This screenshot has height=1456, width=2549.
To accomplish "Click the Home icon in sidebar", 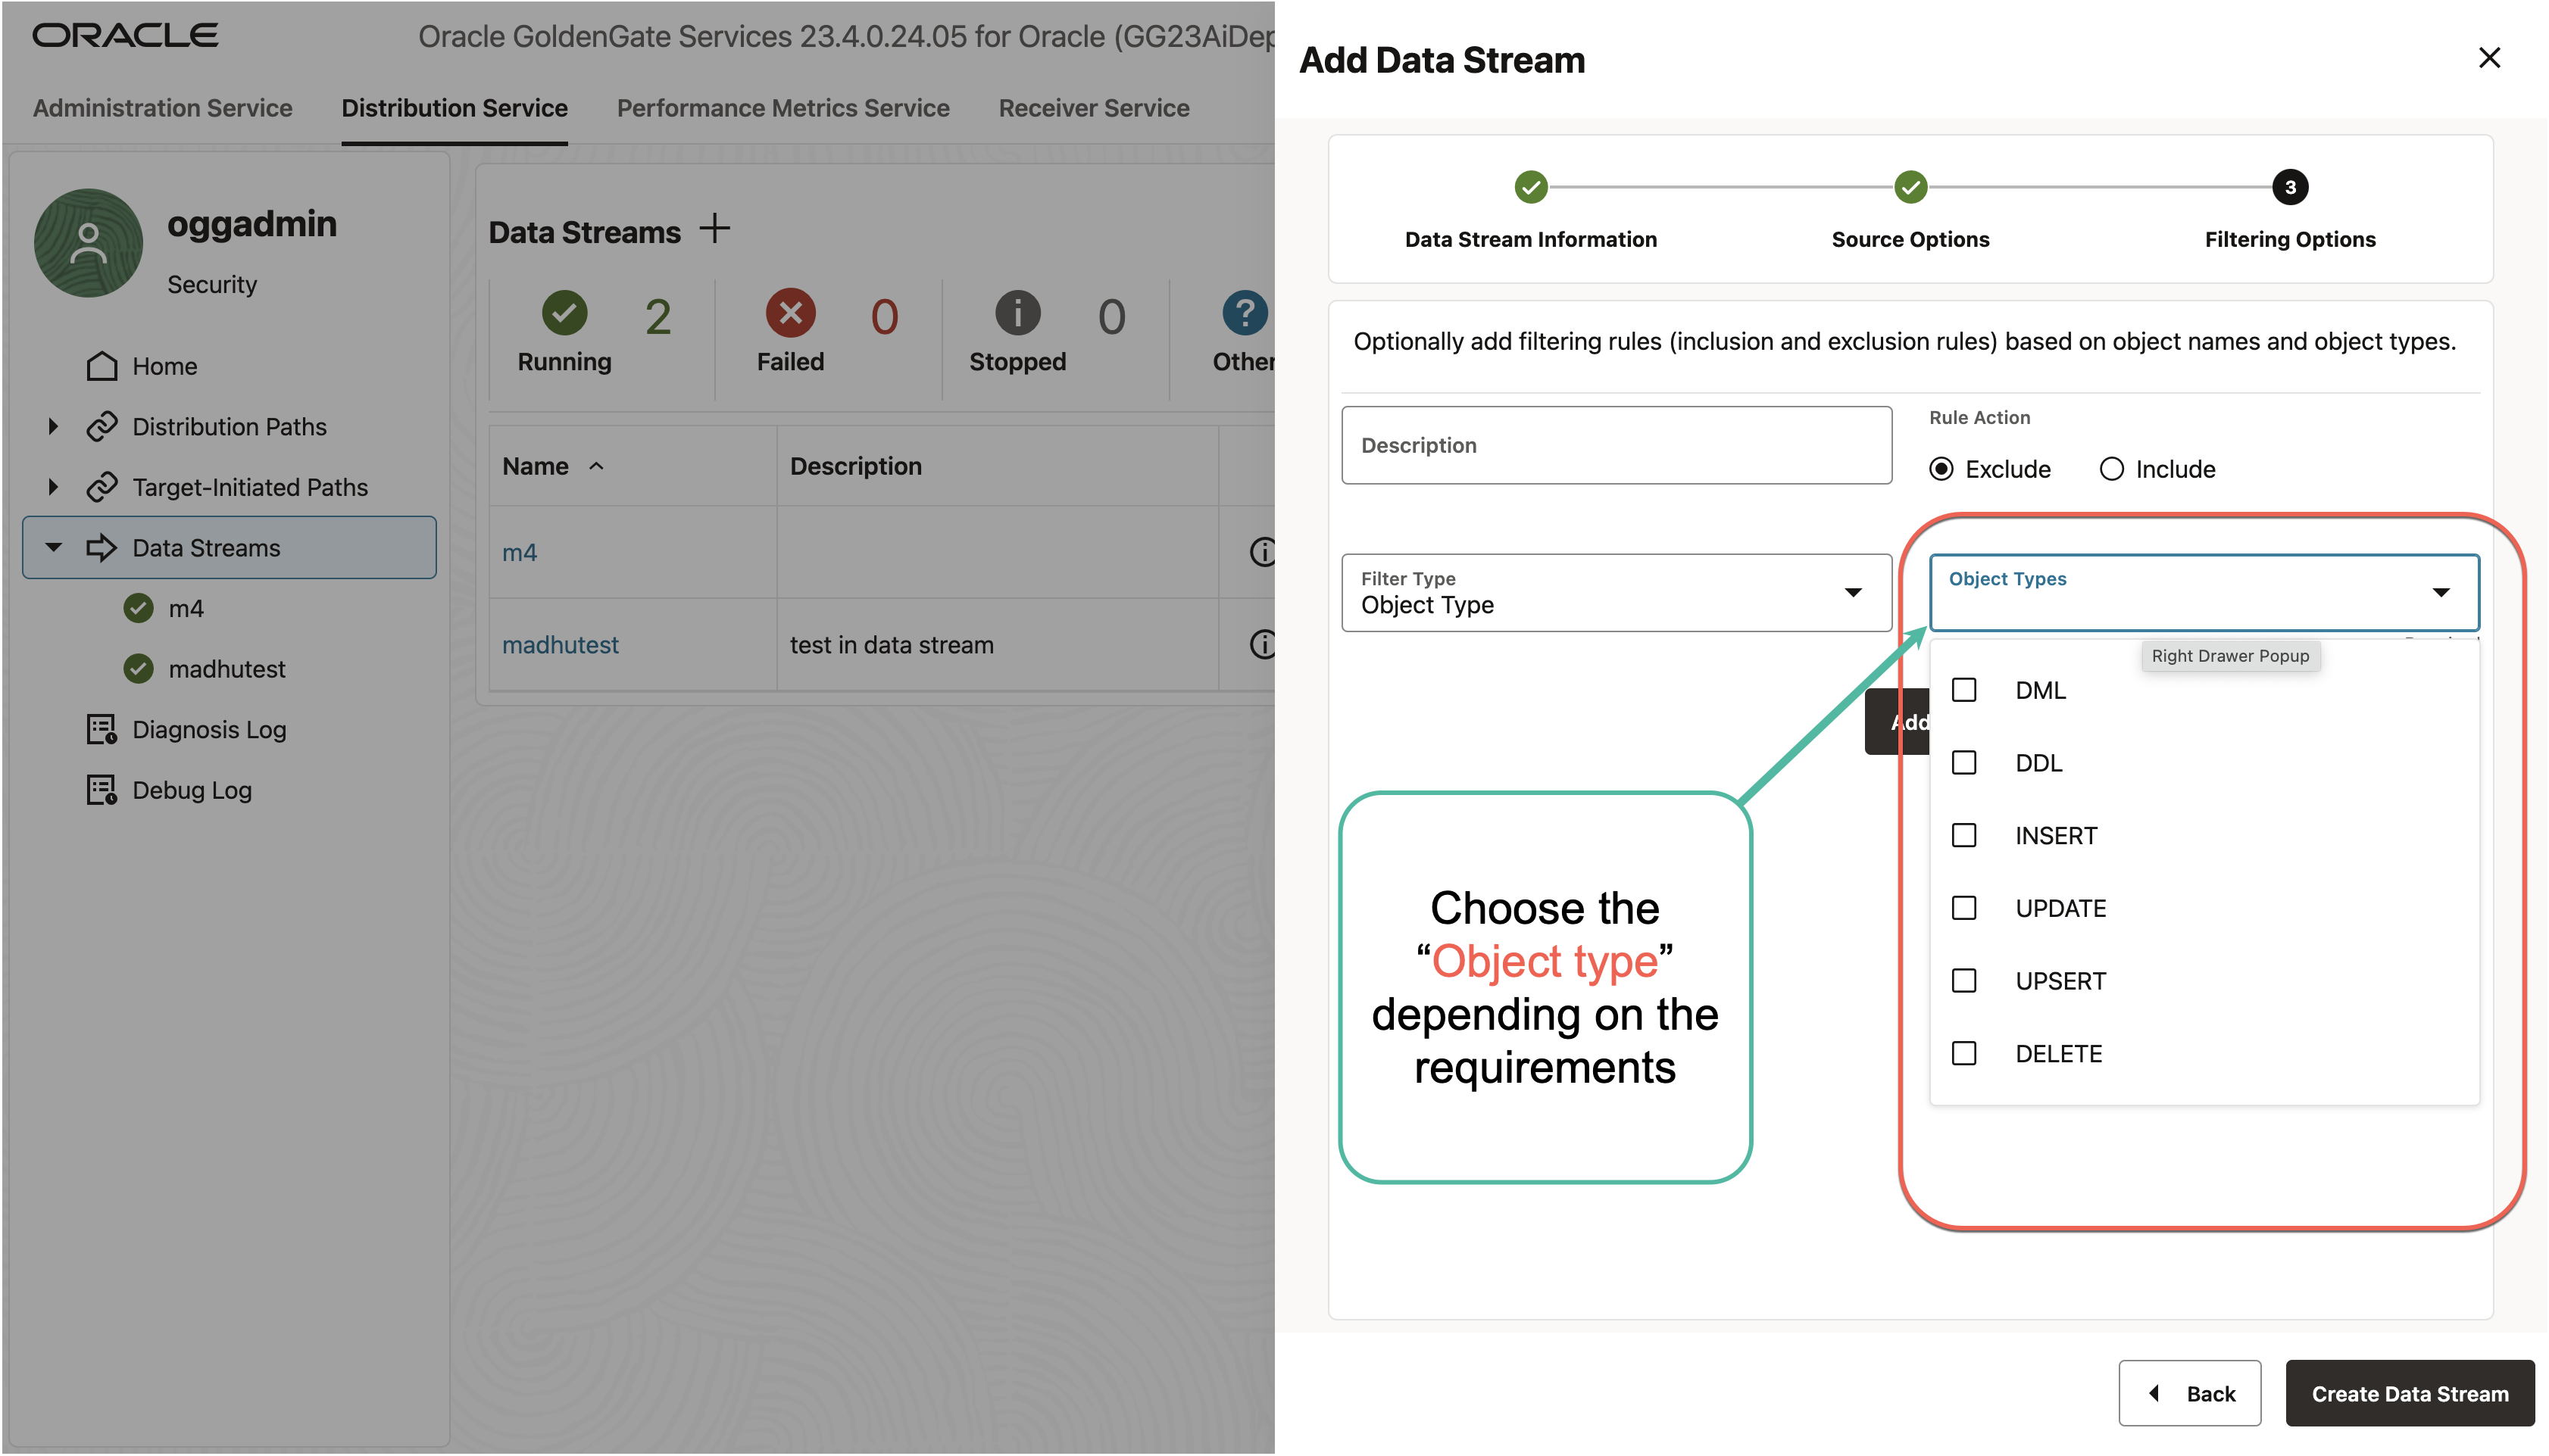I will pos(101,366).
